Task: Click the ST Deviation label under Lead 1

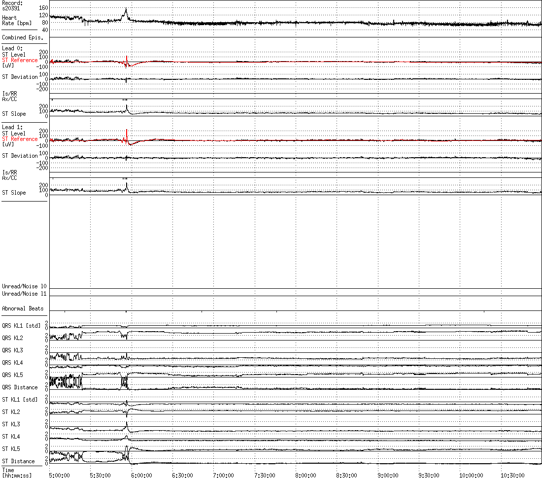Action: click(x=20, y=156)
